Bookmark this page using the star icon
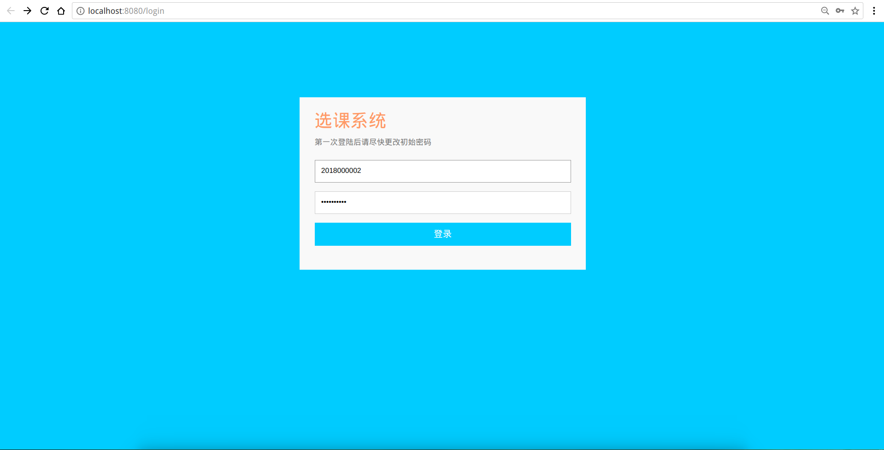The image size is (884, 450). 855,11
